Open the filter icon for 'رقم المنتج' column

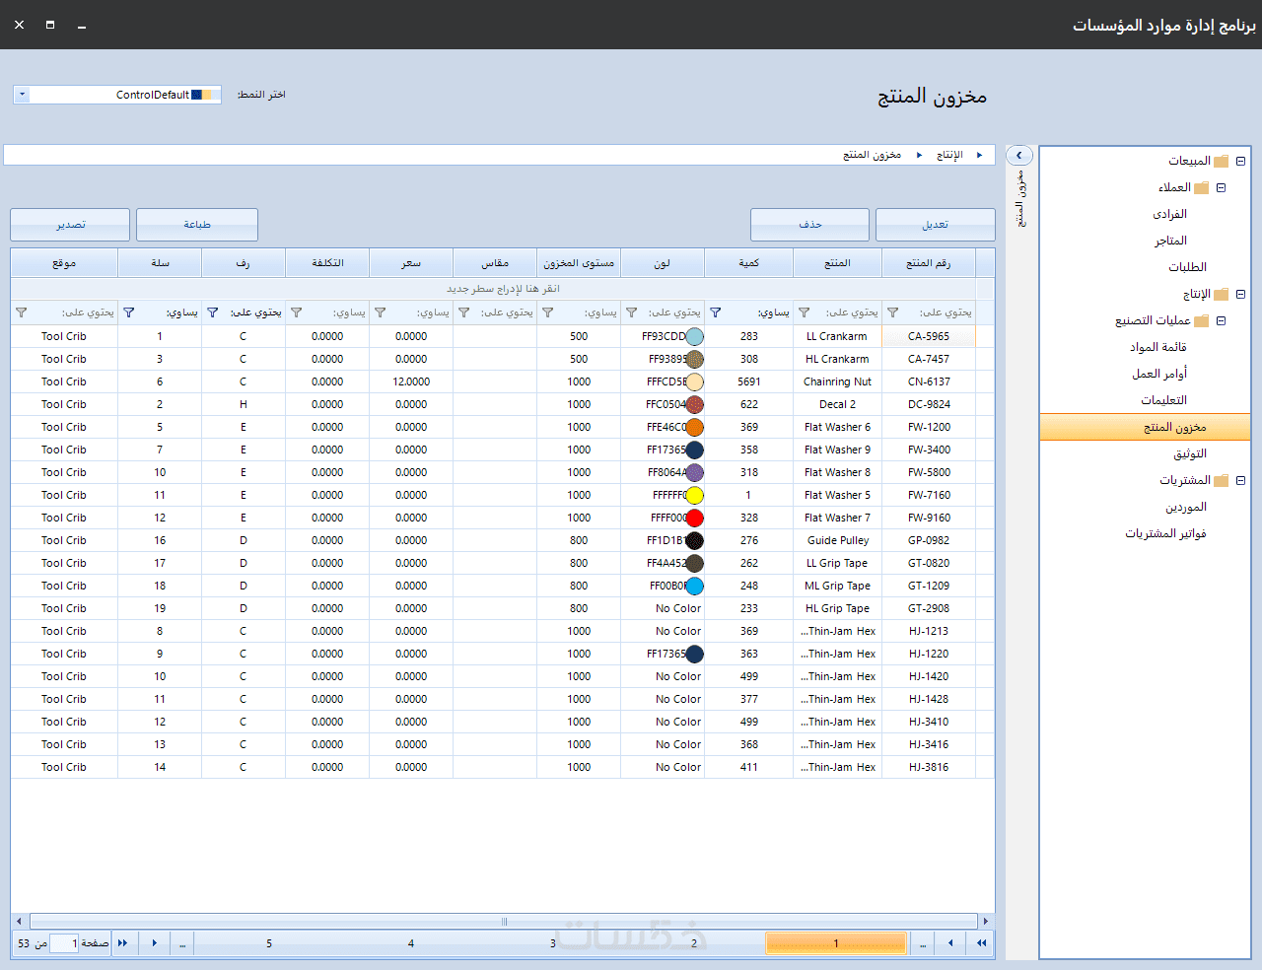click(893, 312)
